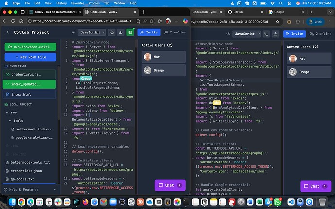Open JavaScript language dropdown in Edge window

91,32
